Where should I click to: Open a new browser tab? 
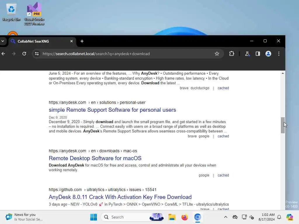pos(82,41)
